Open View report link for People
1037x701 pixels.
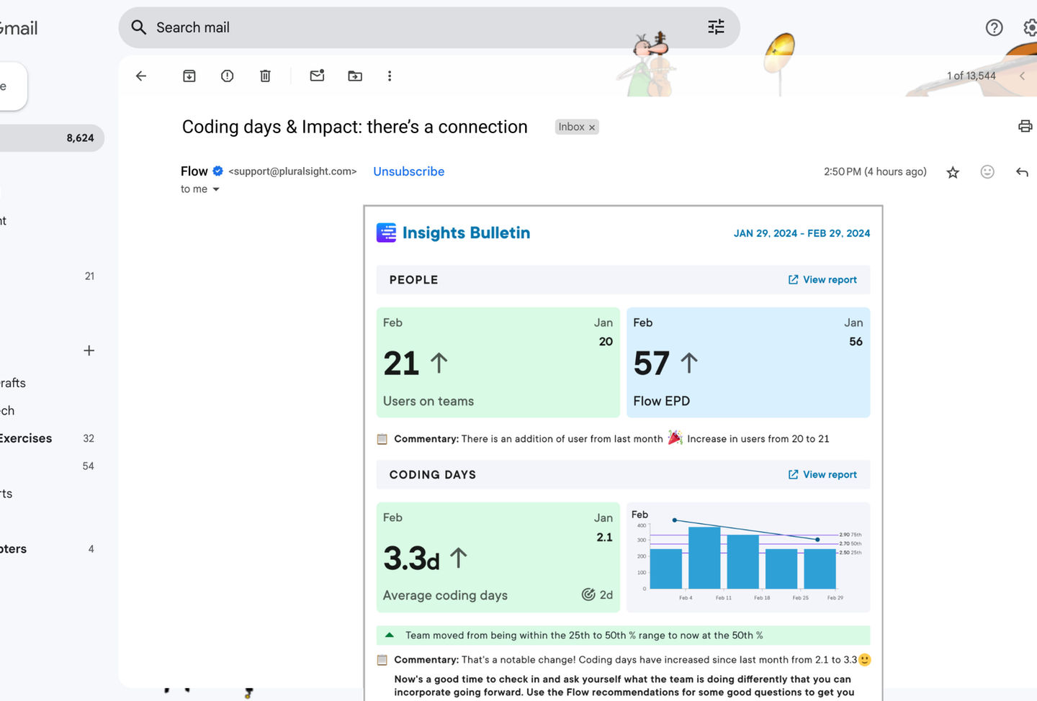click(822, 280)
